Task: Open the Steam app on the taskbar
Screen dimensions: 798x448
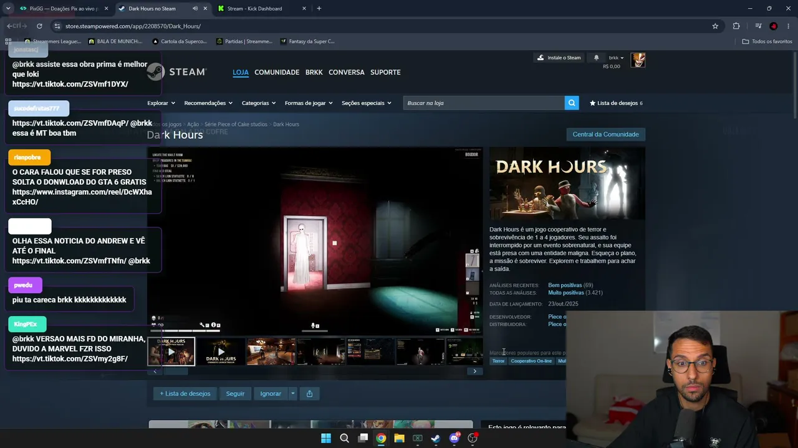Action: pos(436,438)
